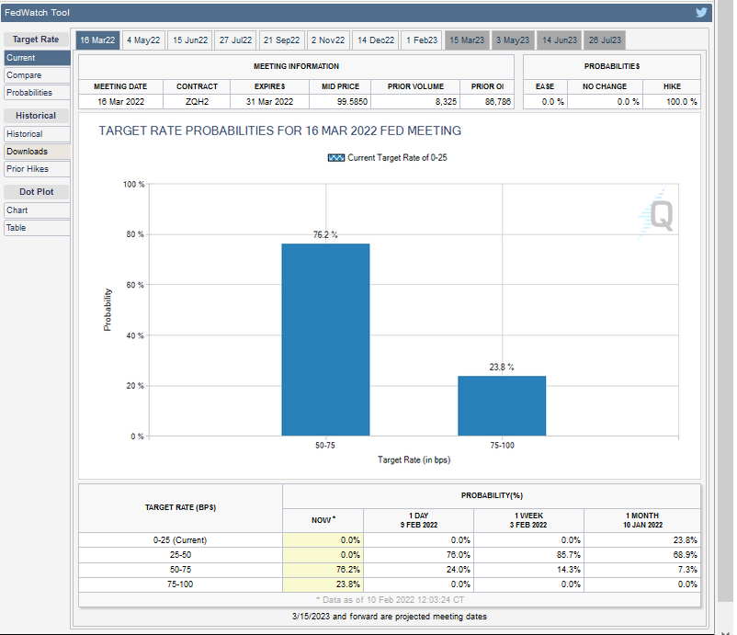Viewport: 737px width, 635px height.
Task: Click the Target Rate (in bps) axis label
Action: tap(414, 459)
